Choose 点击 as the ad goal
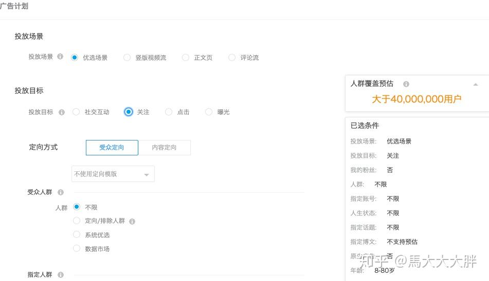489x281 pixels. [x=169, y=112]
